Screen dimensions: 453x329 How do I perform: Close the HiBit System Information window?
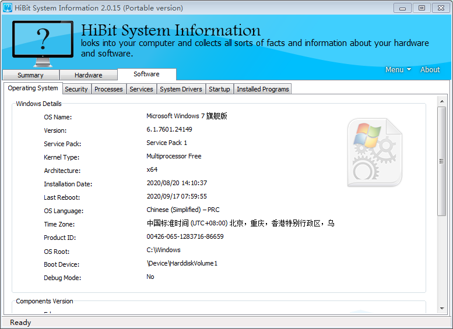438,8
